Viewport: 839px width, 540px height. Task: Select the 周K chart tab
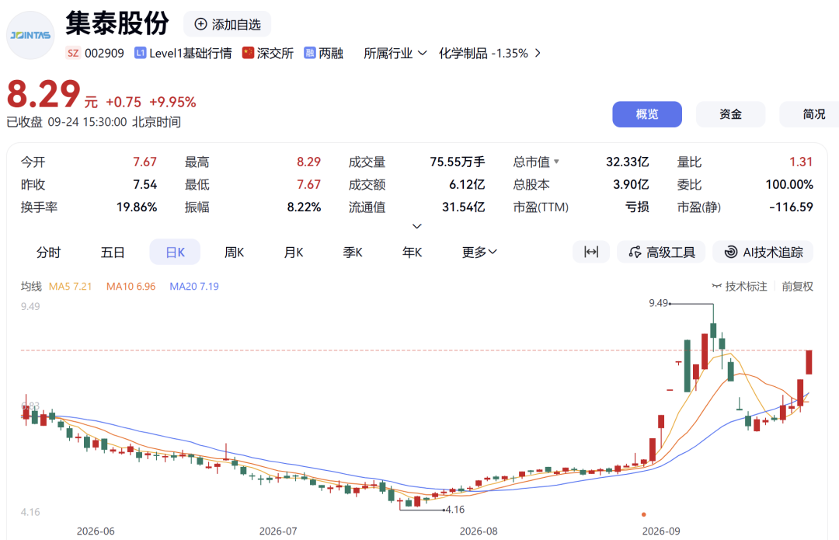coord(235,252)
